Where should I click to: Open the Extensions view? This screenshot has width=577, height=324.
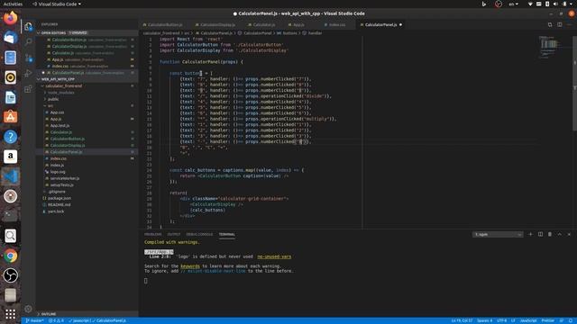tap(28, 89)
